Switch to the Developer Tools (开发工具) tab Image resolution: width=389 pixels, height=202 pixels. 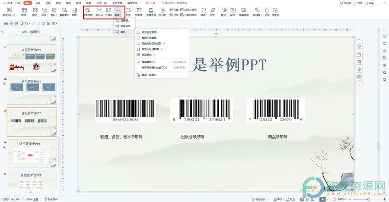[102, 3]
